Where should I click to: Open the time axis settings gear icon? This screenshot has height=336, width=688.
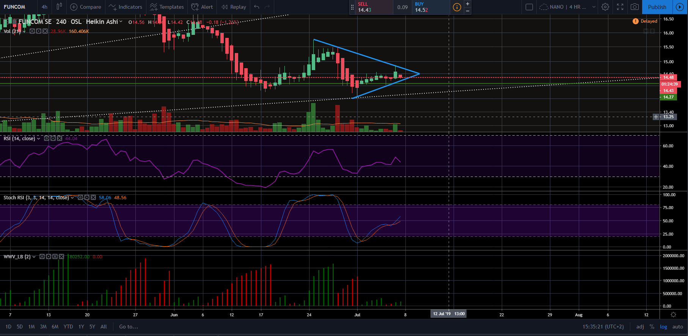[673, 314]
